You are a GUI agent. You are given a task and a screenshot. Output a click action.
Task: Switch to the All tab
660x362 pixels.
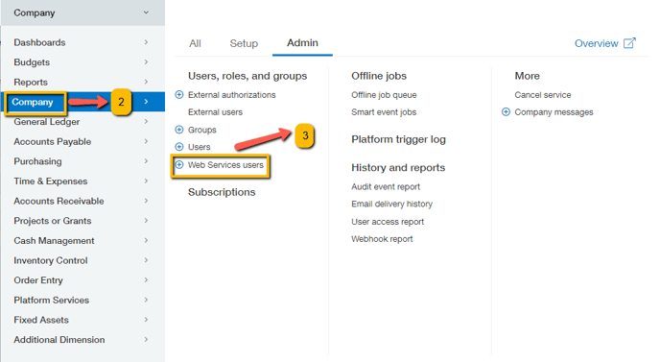[x=195, y=43]
